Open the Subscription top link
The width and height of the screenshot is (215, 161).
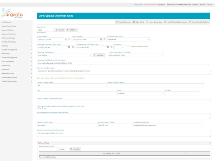171,5
